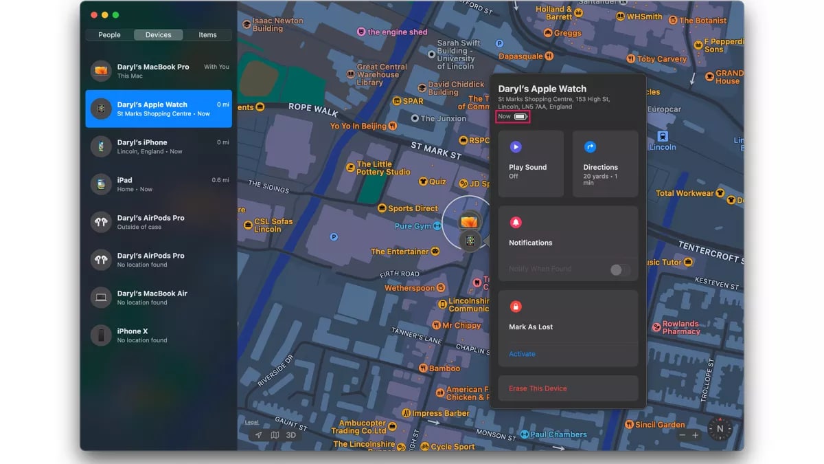Click Sincil Garden restaurant label
This screenshot has height=464, width=824.
[x=660, y=425]
